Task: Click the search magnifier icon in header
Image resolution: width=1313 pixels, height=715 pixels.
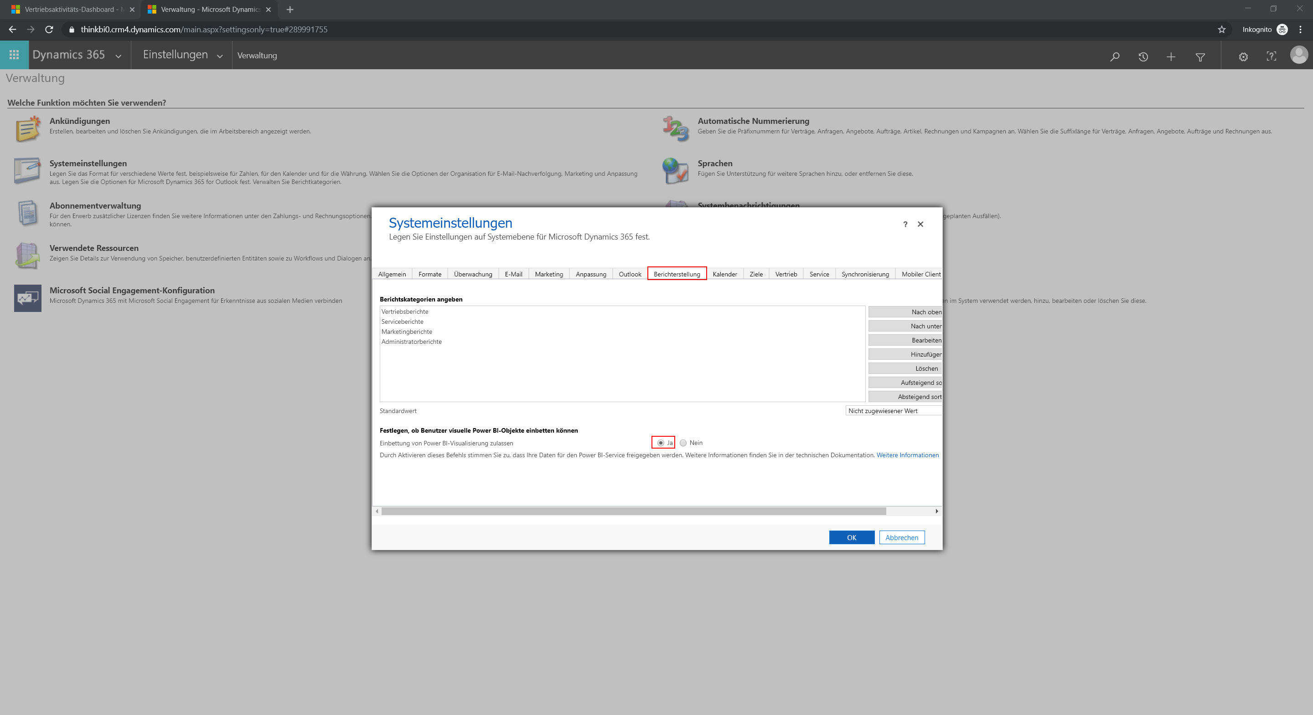Action: point(1115,56)
